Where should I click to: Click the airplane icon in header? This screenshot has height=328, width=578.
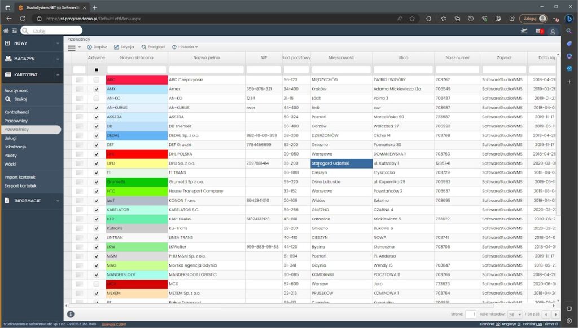pos(524,31)
